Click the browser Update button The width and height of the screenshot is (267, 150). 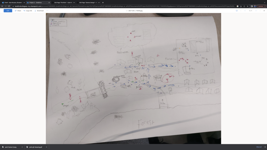click(x=261, y=6)
